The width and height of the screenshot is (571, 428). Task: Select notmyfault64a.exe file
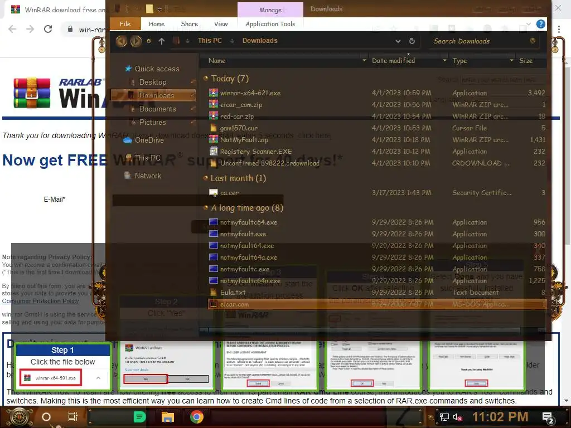coord(248,257)
